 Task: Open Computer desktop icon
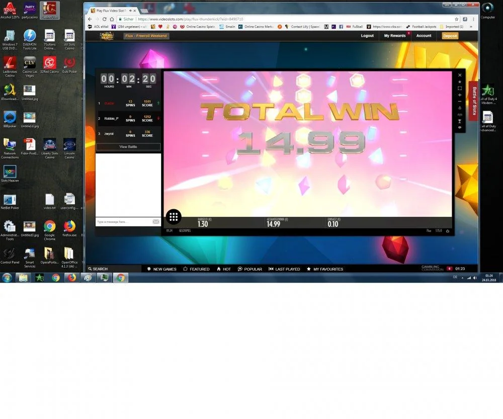tap(487, 11)
